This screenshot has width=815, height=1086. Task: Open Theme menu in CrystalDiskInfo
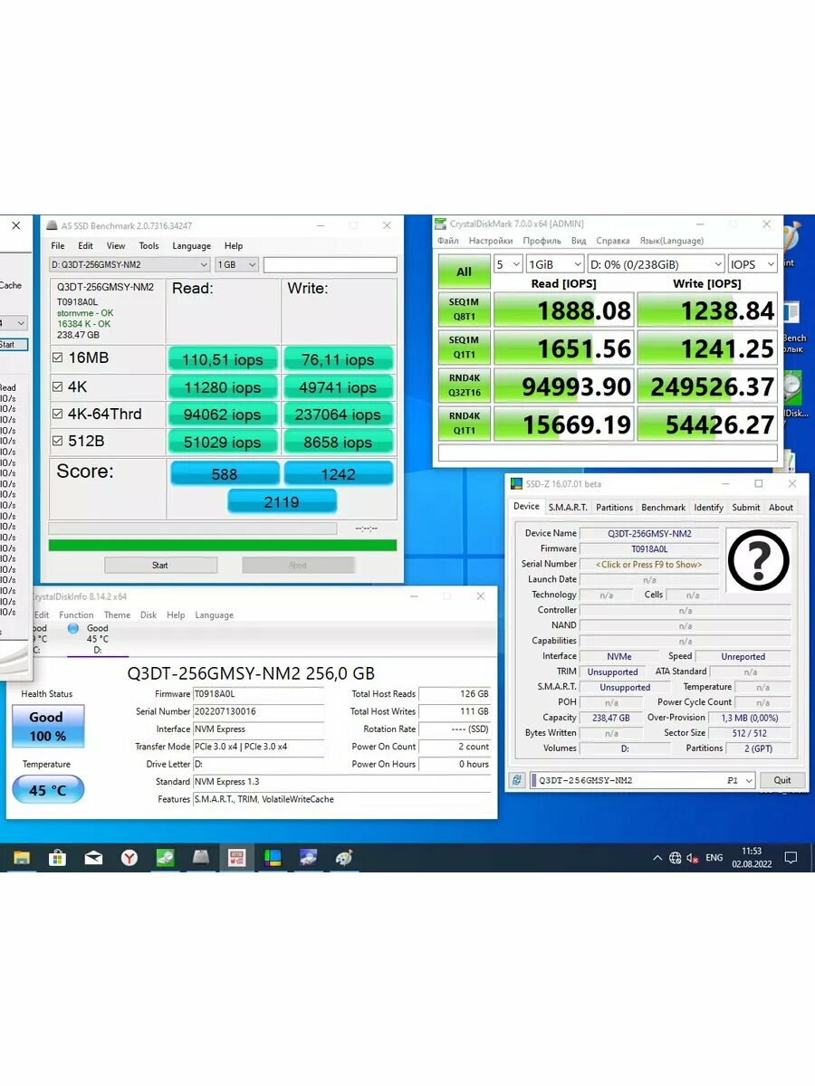[x=117, y=614]
